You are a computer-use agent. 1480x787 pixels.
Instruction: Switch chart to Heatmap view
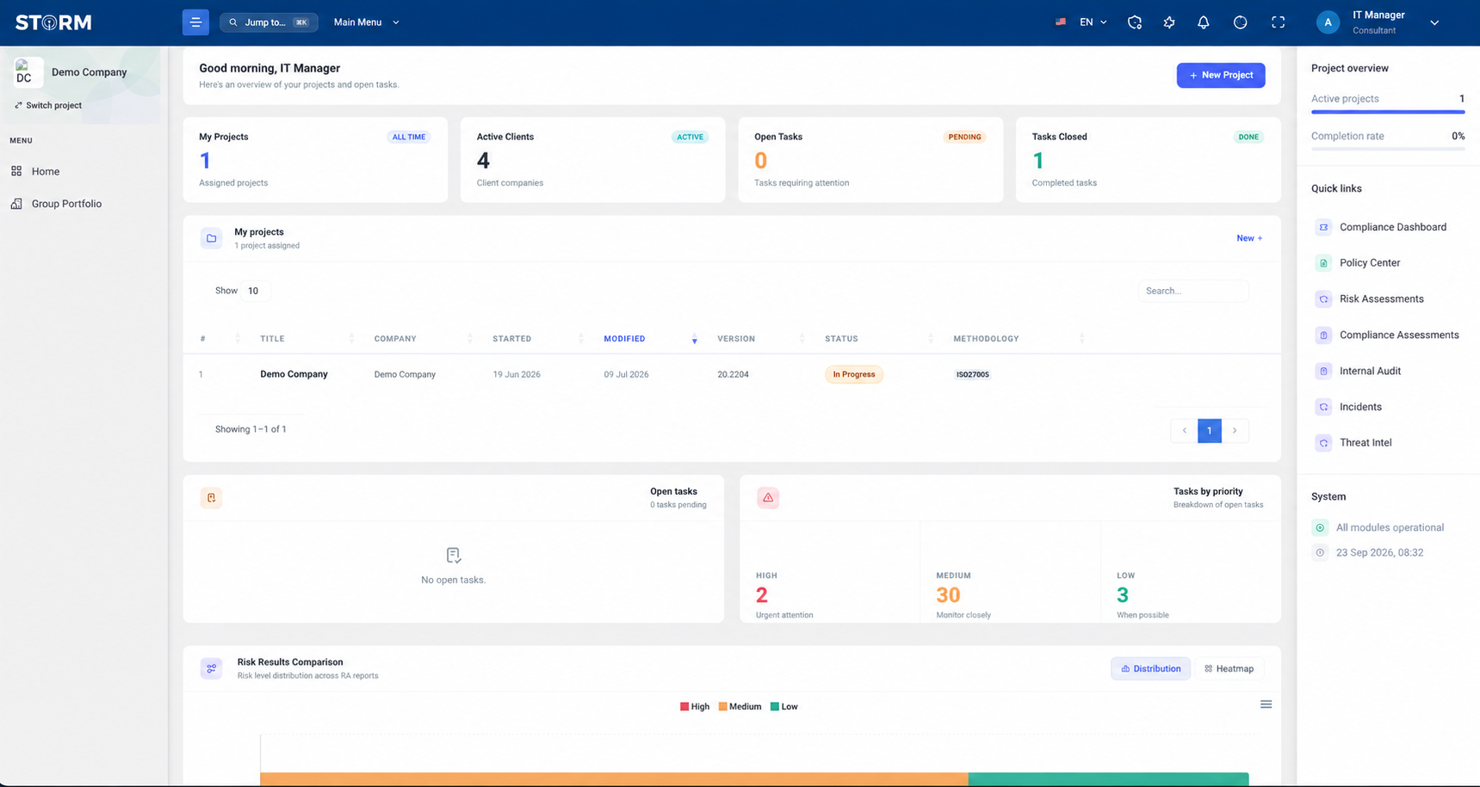click(1229, 668)
